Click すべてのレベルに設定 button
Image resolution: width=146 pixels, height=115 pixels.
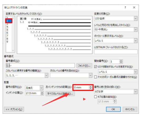click(60, 94)
